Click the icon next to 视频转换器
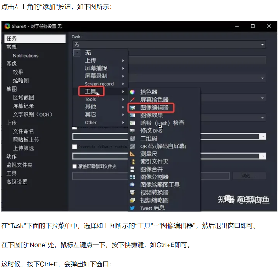Image resolution: width=279 pixels, height=273 pixels. click(132, 193)
